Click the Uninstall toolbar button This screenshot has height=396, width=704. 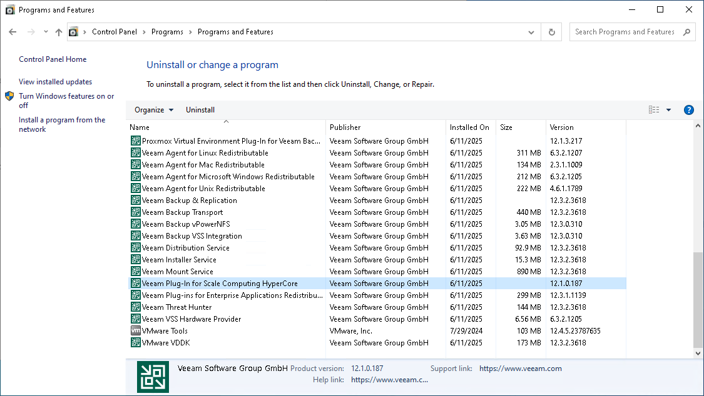[200, 110]
